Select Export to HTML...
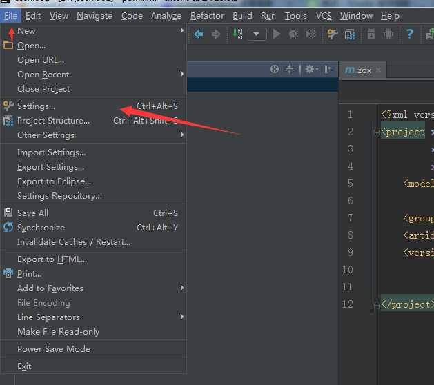The height and width of the screenshot is (385, 434). (93, 259)
